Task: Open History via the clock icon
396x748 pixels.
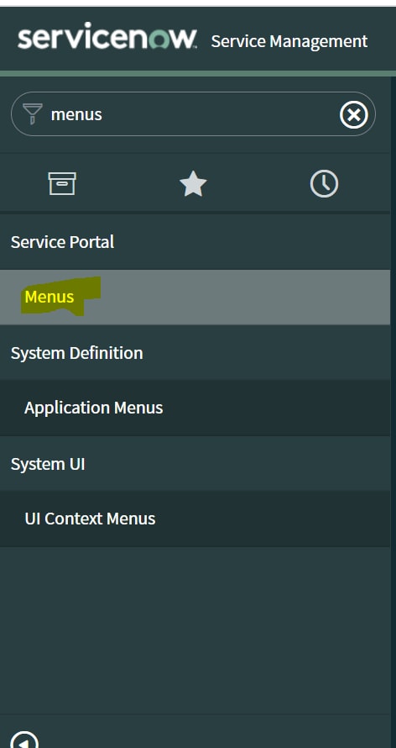Action: [x=324, y=184]
